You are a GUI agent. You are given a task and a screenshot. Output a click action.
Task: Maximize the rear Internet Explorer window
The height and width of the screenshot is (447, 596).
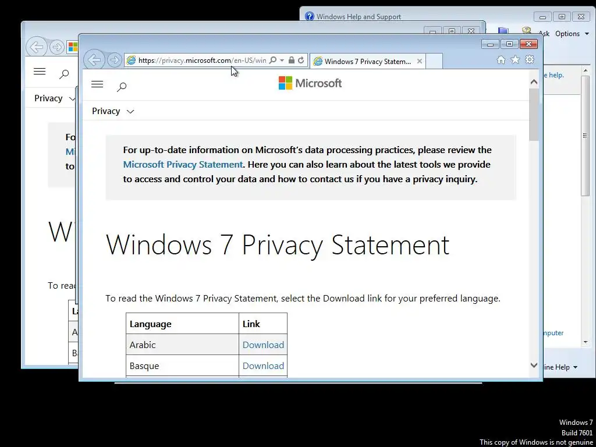point(452,30)
